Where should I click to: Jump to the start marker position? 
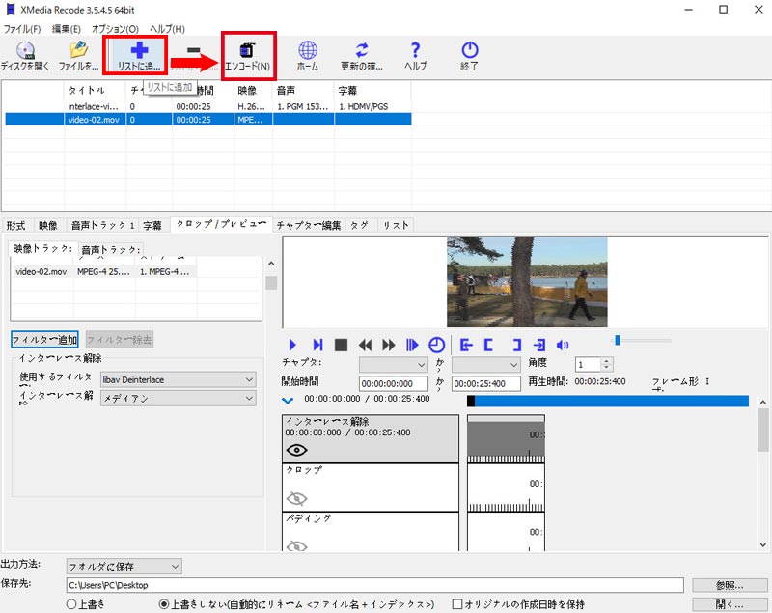coord(466,345)
